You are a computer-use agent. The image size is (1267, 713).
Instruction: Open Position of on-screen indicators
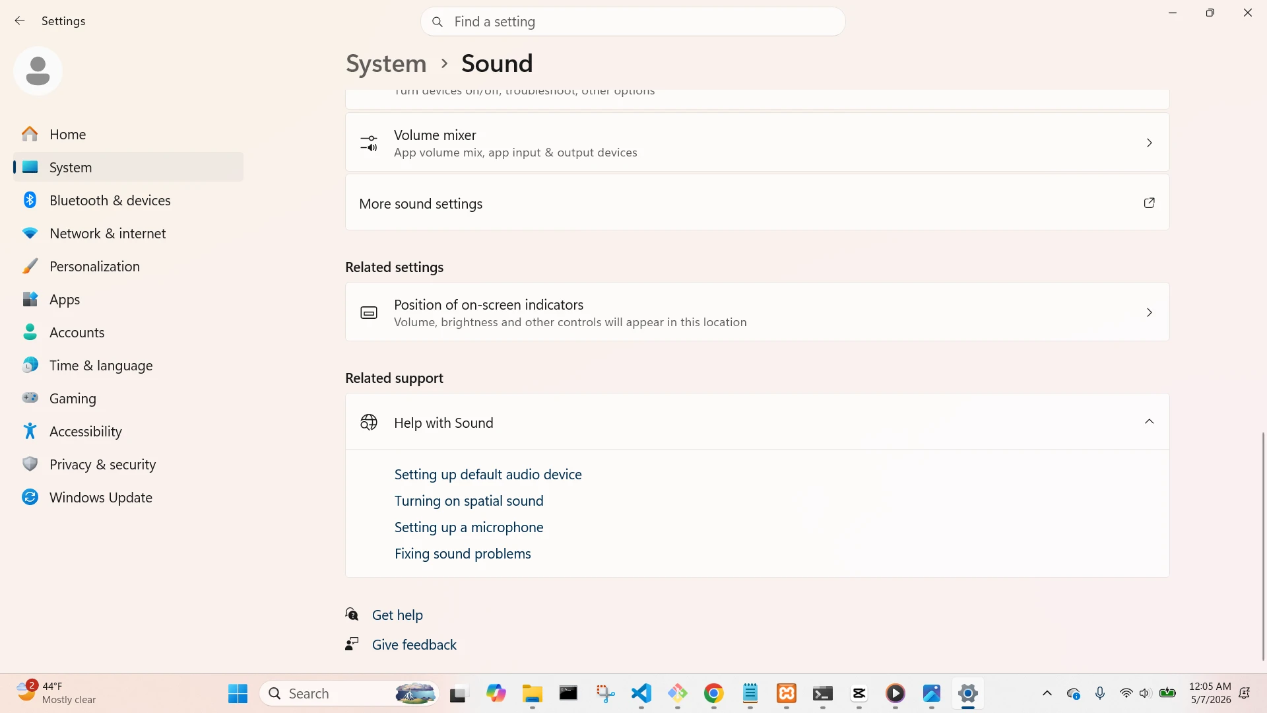point(757,312)
